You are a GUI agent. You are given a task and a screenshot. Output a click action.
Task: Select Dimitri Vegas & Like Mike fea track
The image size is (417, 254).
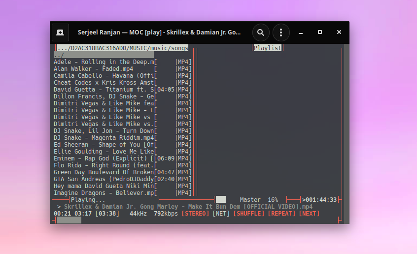coord(122,103)
